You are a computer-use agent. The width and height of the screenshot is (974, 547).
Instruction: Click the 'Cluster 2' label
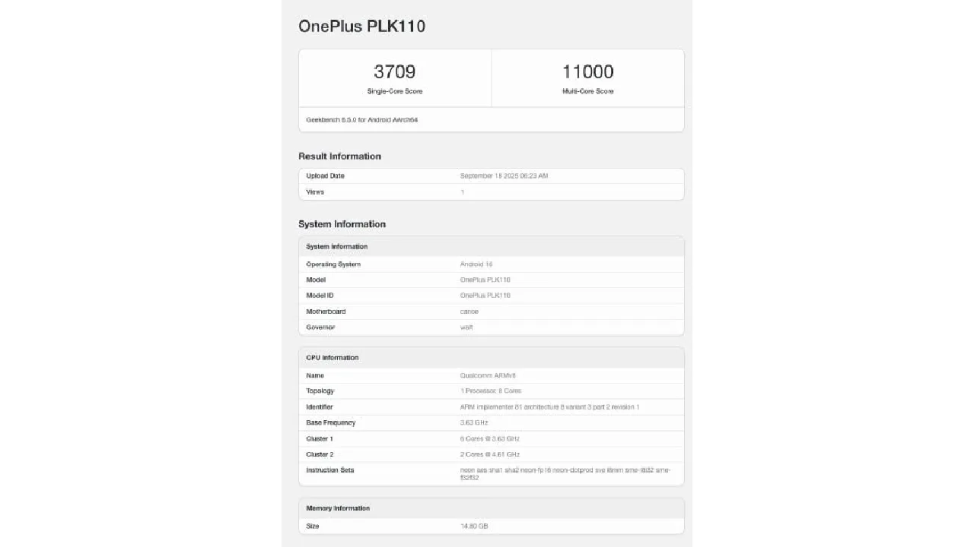[320, 454]
